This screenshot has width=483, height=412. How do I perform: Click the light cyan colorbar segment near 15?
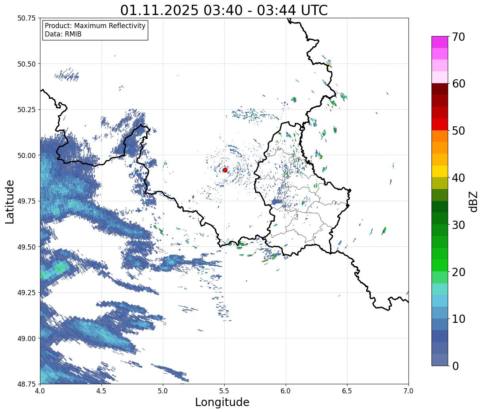(x=440, y=289)
